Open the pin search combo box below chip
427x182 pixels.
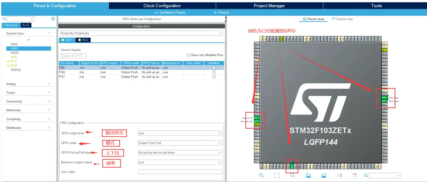click(385, 175)
